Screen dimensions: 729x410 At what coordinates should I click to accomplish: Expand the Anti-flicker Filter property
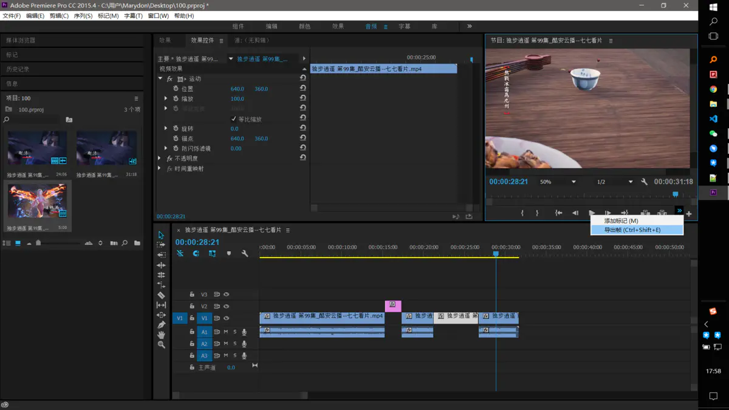pyautogui.click(x=166, y=148)
